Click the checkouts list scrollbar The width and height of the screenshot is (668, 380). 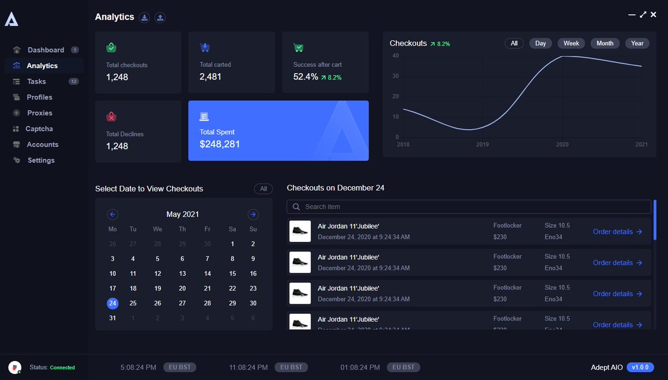(x=655, y=220)
